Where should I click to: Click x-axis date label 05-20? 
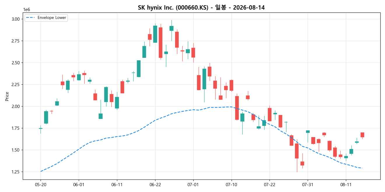pyautogui.click(x=41, y=184)
